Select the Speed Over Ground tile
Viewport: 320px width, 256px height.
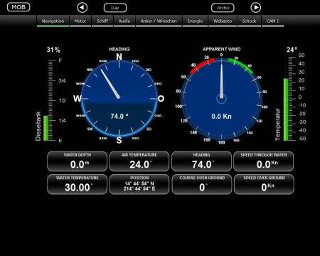click(x=264, y=184)
